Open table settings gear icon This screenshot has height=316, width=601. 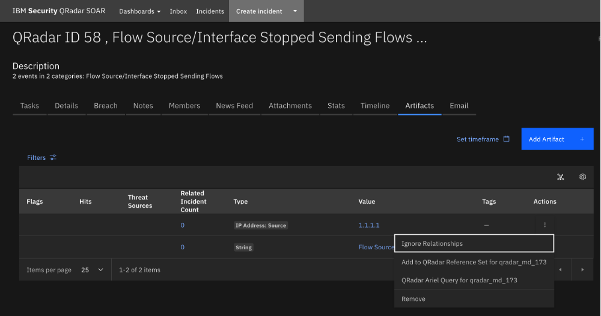click(x=582, y=177)
